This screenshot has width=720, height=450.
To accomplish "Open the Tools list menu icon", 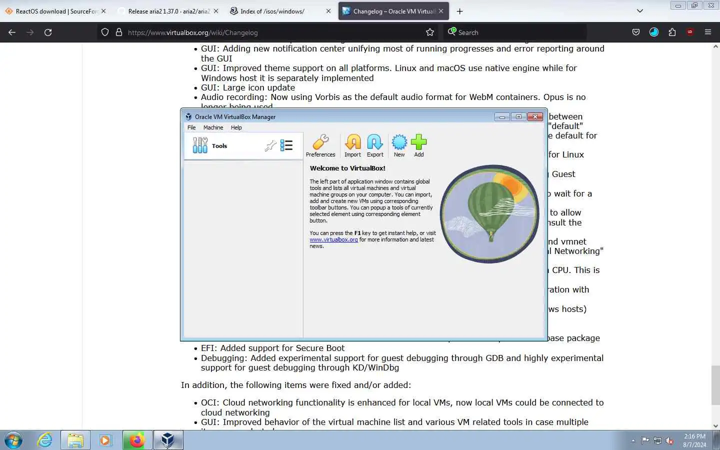I will click(286, 145).
